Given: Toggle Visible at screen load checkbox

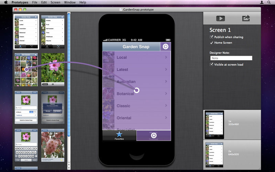Looking at the screenshot, I should 211,64.
